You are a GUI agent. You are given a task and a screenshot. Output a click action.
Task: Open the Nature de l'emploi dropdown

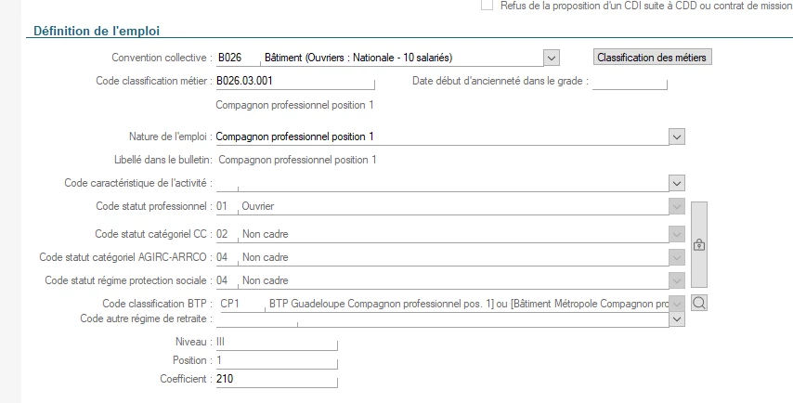(677, 136)
